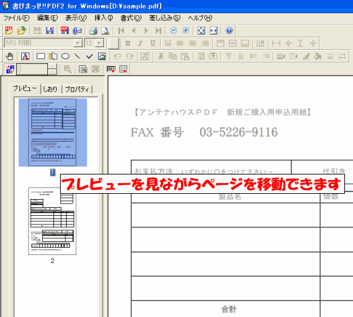Screen dimensions: 353x317
Task: Click the 製品名 table header
Action: coord(230,197)
